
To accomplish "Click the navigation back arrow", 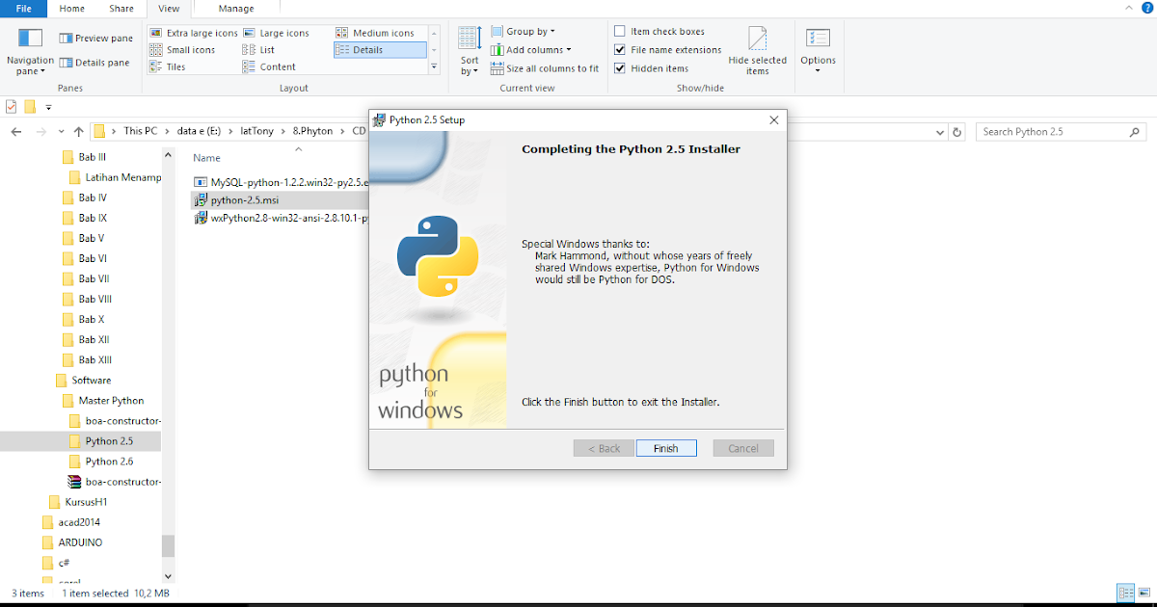I will pyautogui.click(x=15, y=130).
